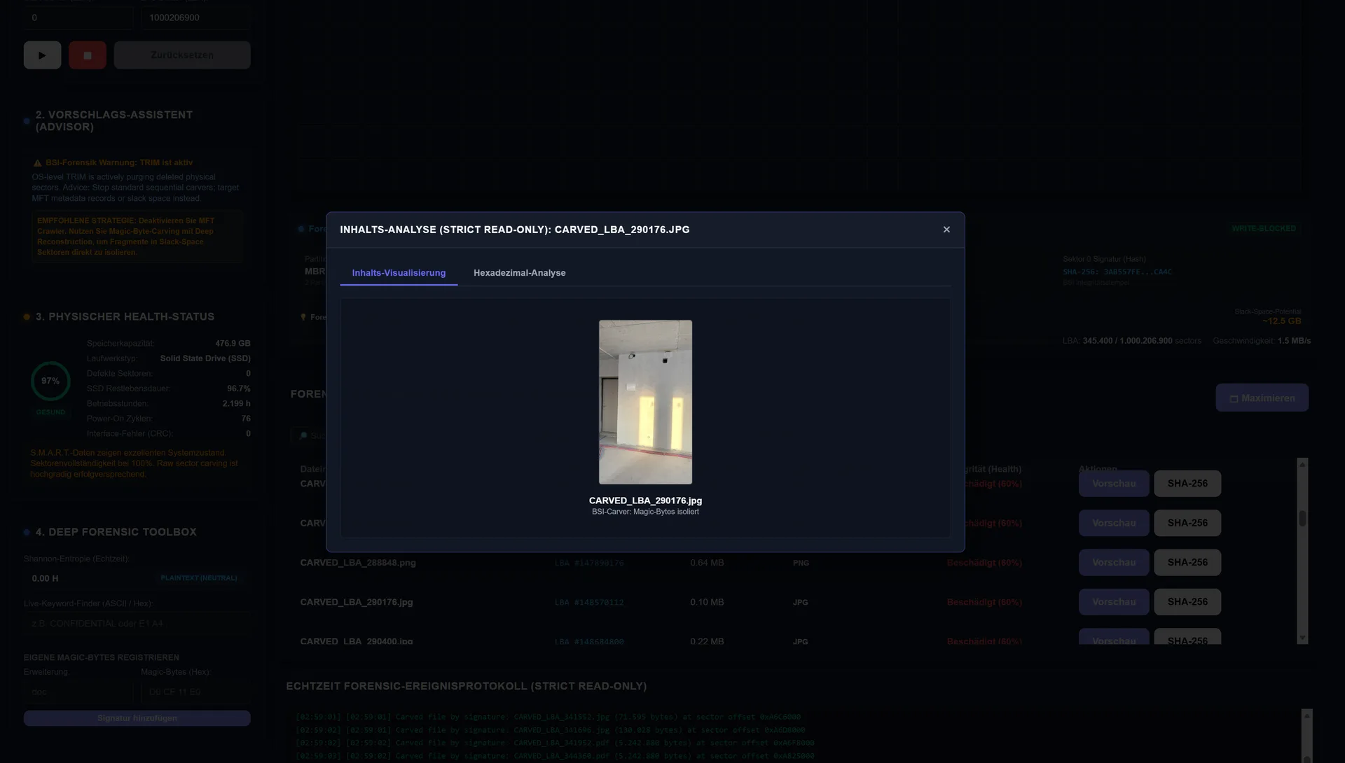Click the 2.199 h operating hours value
This screenshot has width=1345, height=763.
236,404
